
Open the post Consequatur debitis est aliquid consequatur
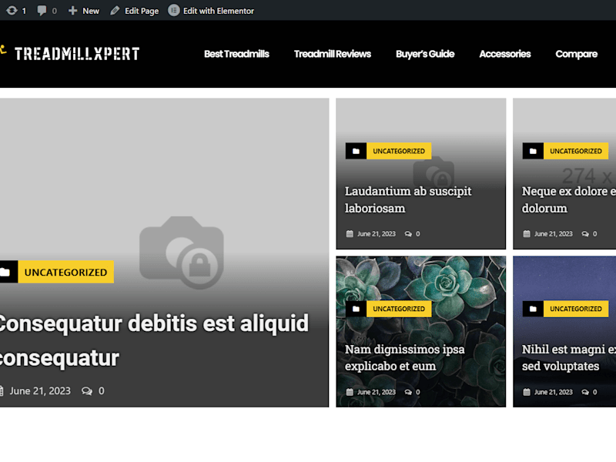tap(153, 340)
